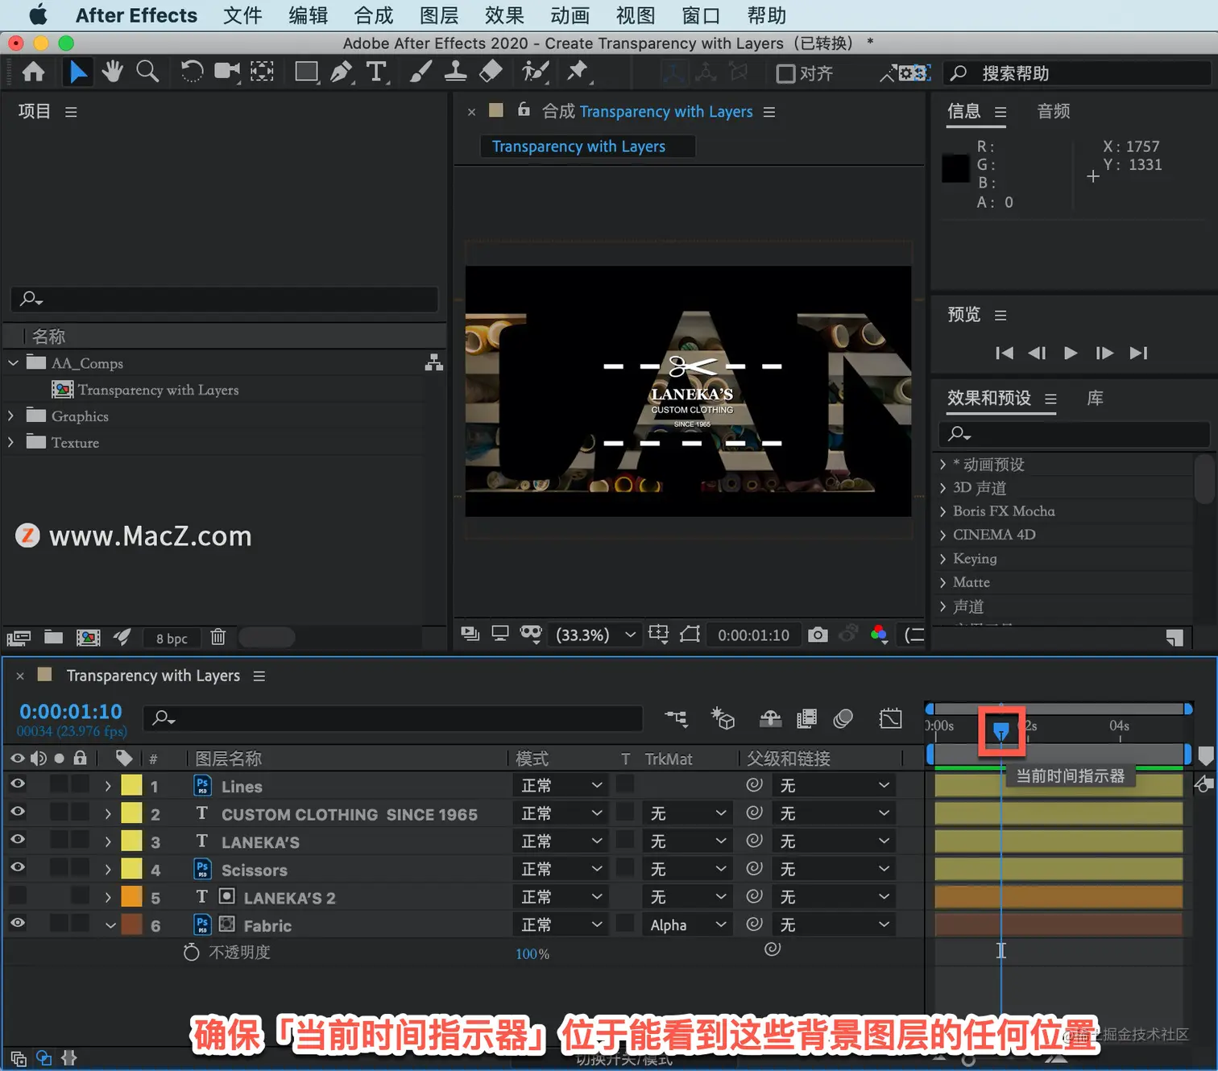Click the play button in preview panel

click(x=1071, y=353)
